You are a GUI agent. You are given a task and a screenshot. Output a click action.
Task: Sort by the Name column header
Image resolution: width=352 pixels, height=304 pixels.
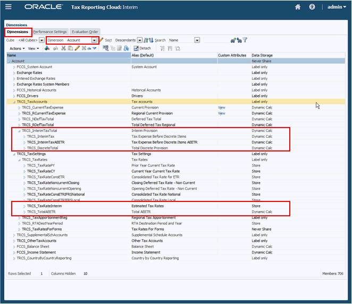point(69,55)
